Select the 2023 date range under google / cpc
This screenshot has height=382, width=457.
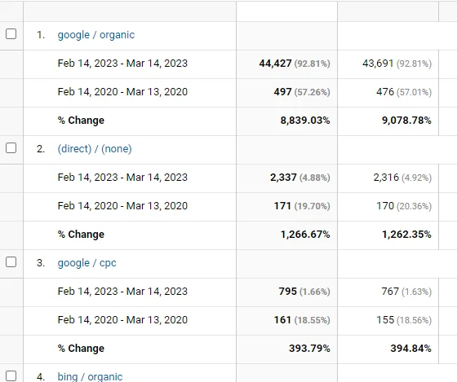tap(122, 292)
